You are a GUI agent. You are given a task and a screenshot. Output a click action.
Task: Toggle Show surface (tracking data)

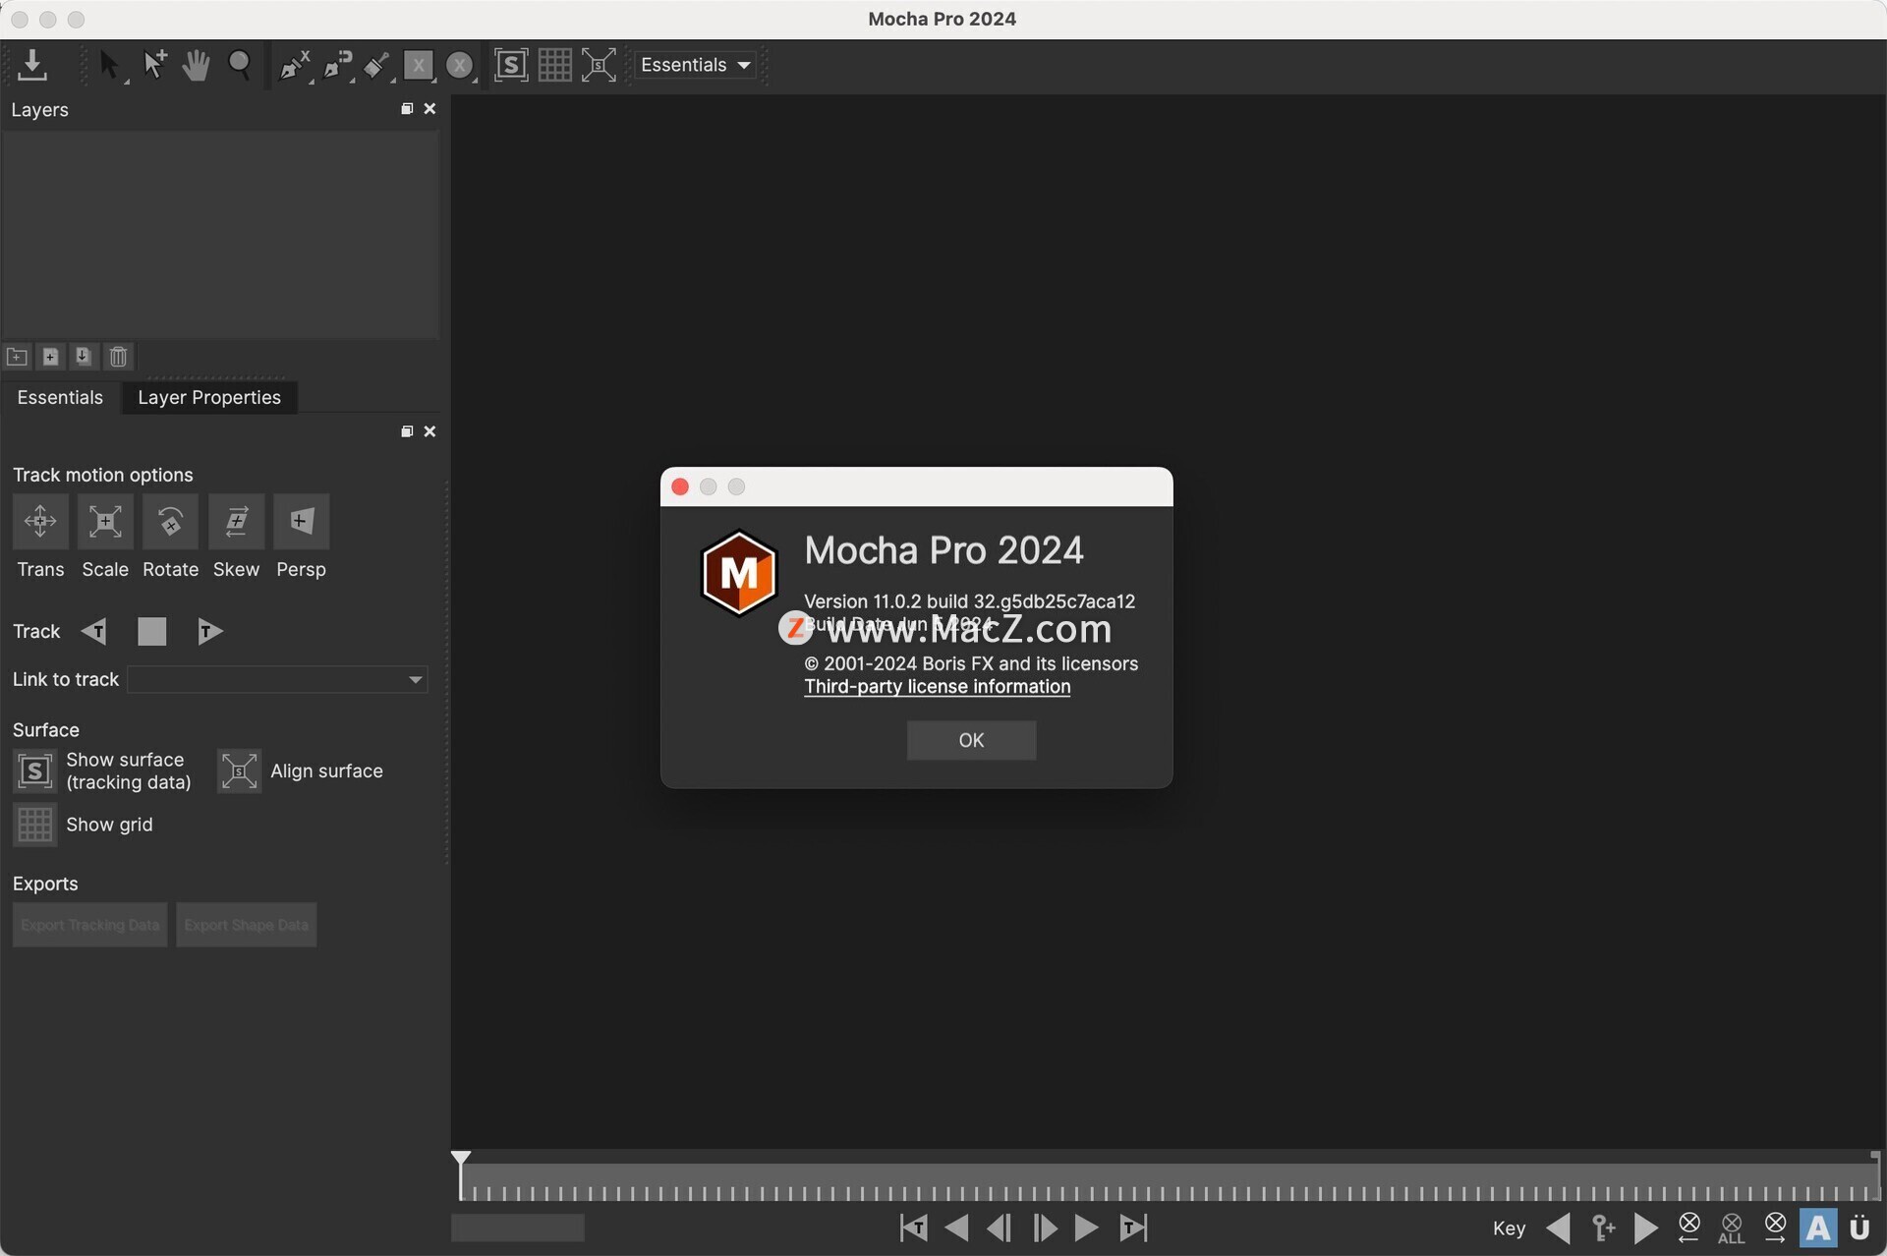(x=34, y=771)
